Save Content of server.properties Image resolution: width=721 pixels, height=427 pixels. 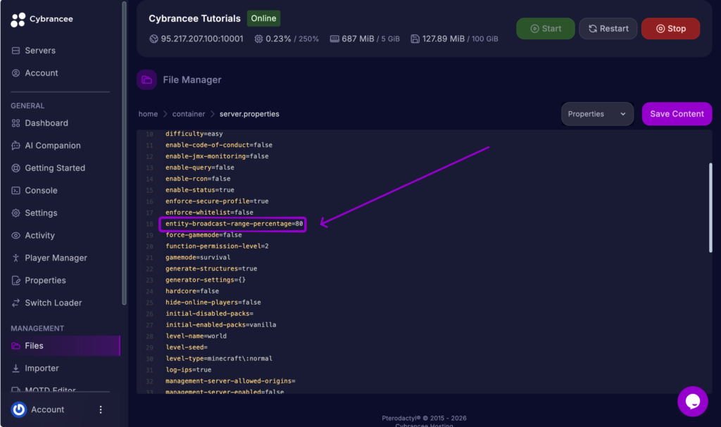(677, 114)
